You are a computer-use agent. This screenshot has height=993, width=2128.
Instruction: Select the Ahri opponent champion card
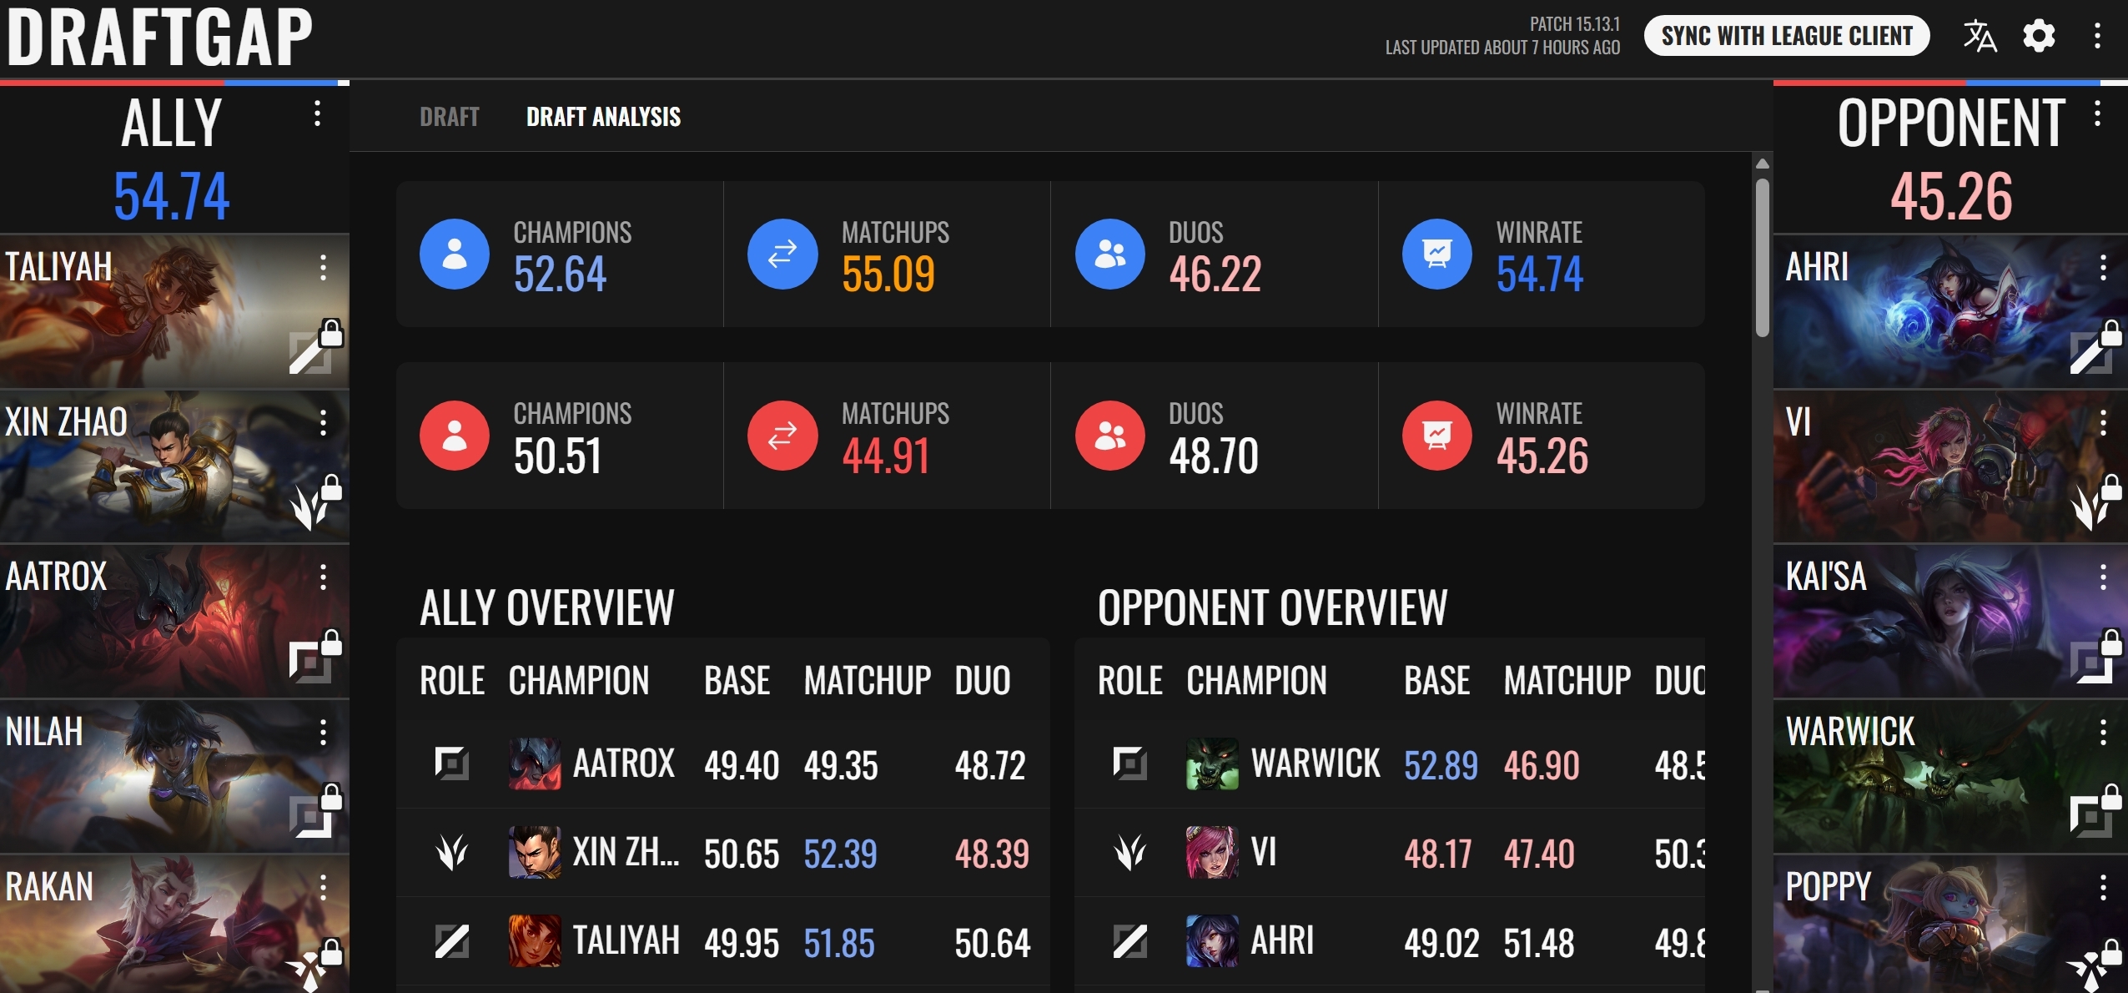(1950, 311)
